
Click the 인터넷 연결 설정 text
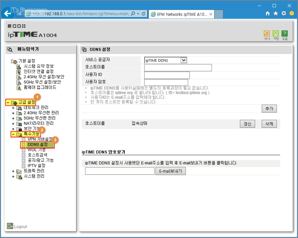tap(39, 72)
